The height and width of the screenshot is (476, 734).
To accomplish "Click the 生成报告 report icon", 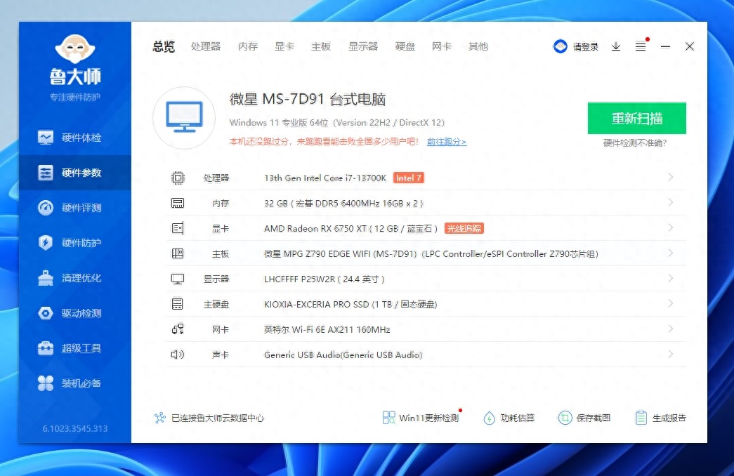I will (641, 418).
